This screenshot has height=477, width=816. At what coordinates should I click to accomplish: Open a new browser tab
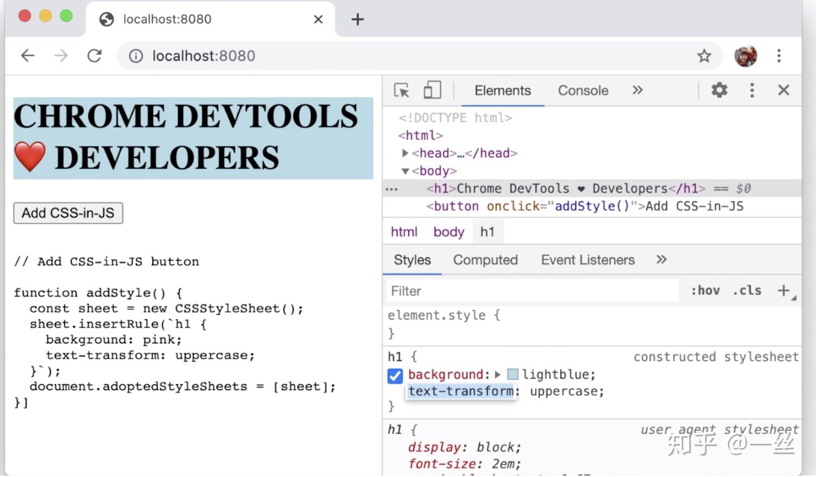click(x=357, y=20)
